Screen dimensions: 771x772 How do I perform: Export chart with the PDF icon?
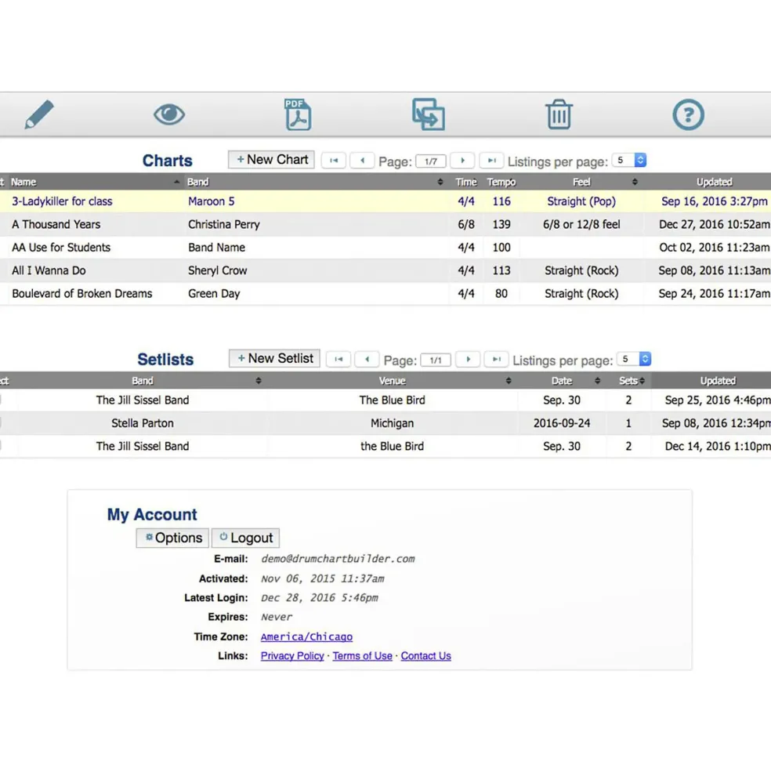pos(298,114)
